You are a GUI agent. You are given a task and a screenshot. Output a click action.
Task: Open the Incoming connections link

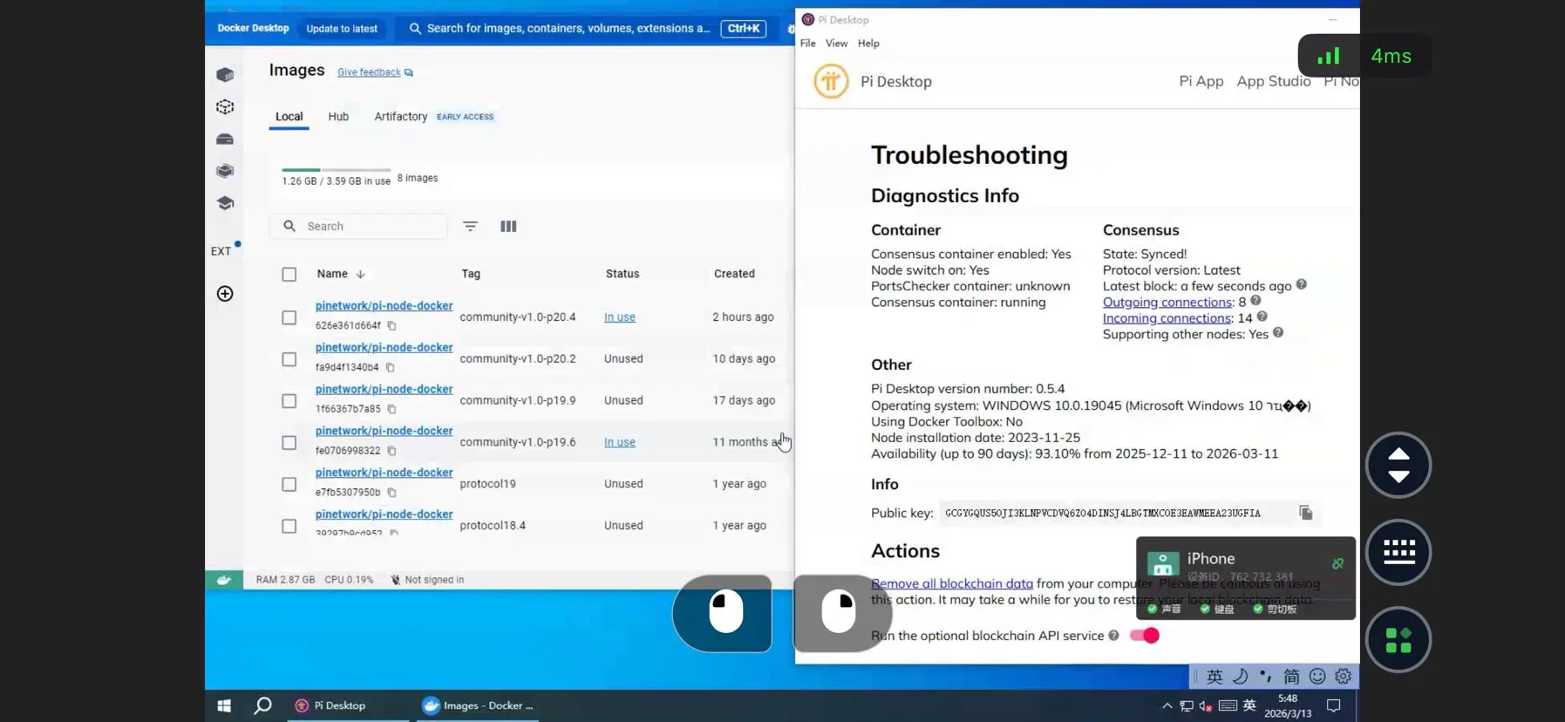tap(1167, 318)
